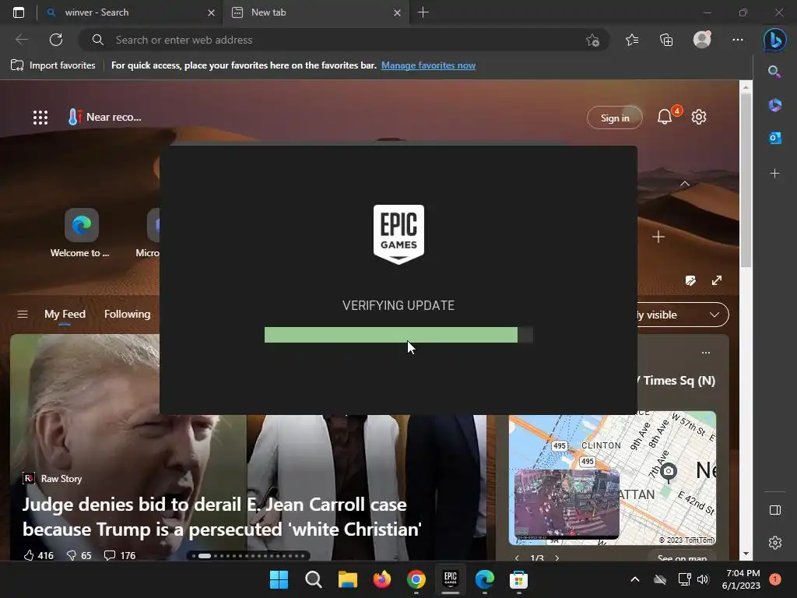Open the sidebar search icon
This screenshot has width=797, height=598.
[x=774, y=72]
